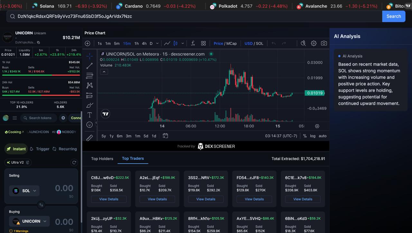Select the 1h timeframe

tap(136, 43)
